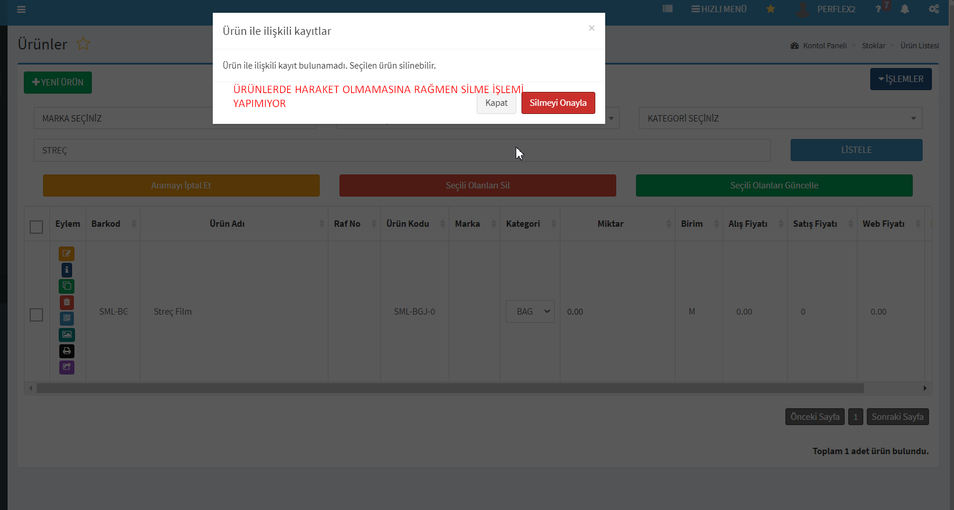Click the red trash delete icon
This screenshot has height=510, width=954.
click(x=66, y=302)
